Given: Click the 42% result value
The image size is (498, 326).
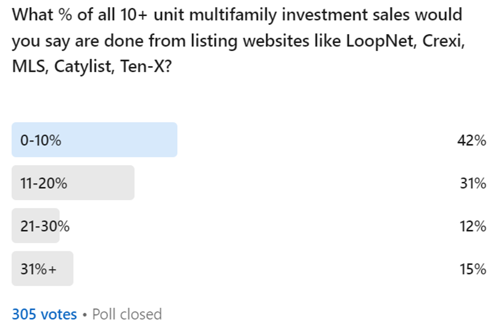Looking at the screenshot, I should click(472, 140).
